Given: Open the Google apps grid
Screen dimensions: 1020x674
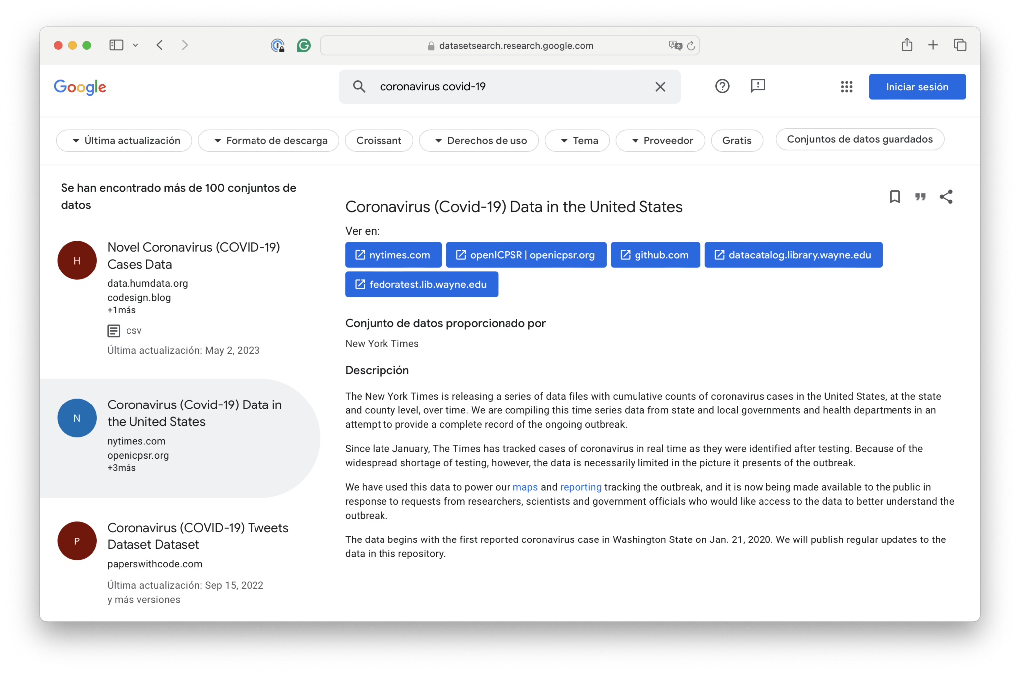Looking at the screenshot, I should [847, 87].
